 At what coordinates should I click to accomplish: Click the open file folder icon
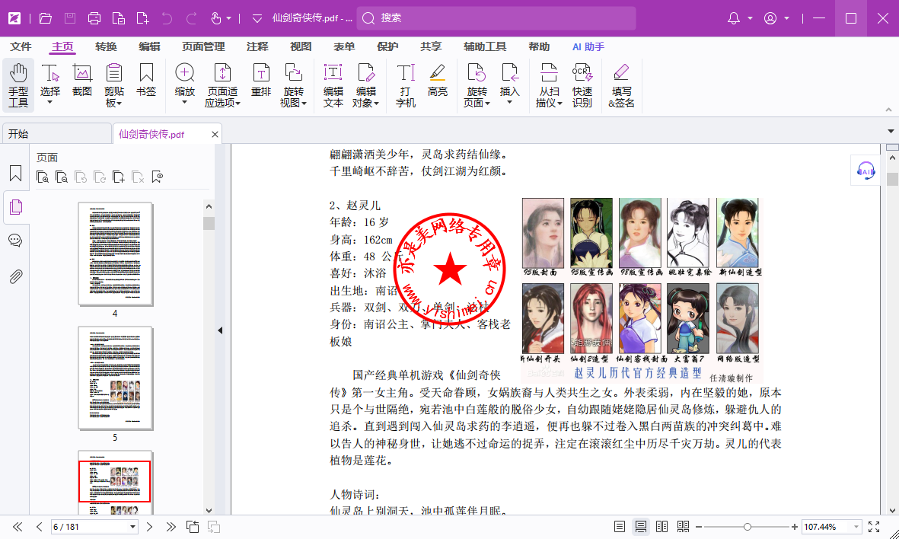pos(46,18)
